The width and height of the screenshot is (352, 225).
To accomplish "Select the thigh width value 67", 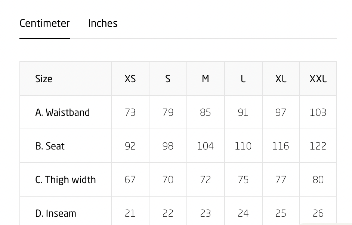I will pos(130,180).
